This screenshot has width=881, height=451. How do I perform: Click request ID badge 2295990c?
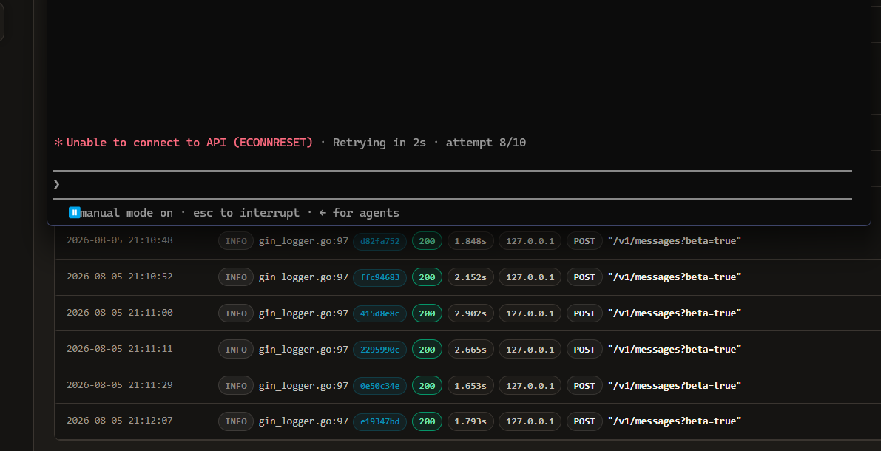click(x=379, y=350)
